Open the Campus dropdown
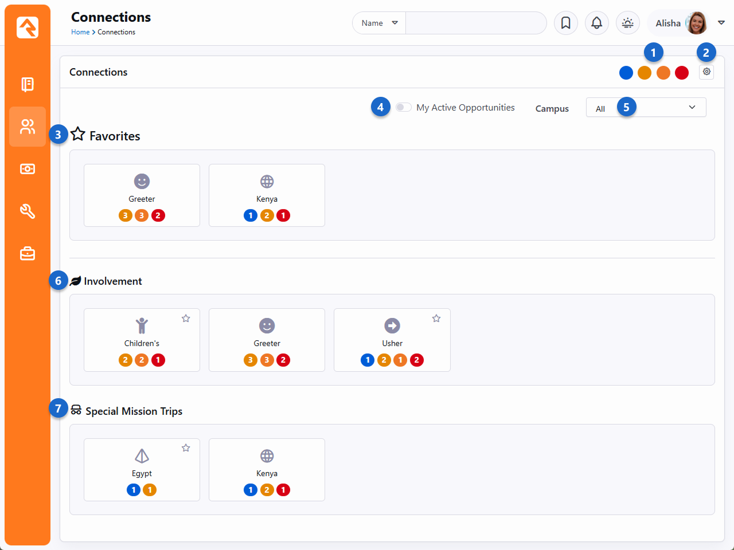The height and width of the screenshot is (550, 734). coord(646,108)
